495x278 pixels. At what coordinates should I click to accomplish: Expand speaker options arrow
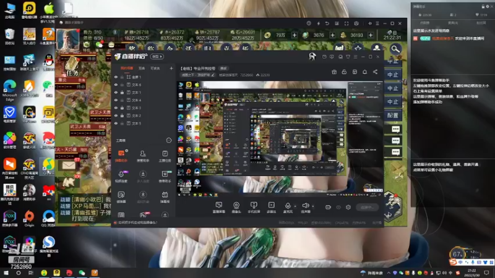point(313,206)
